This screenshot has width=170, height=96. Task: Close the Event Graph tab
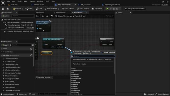87,13
